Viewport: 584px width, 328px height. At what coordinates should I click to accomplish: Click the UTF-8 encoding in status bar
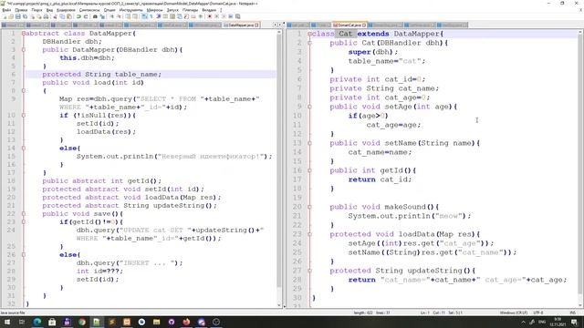(537, 313)
